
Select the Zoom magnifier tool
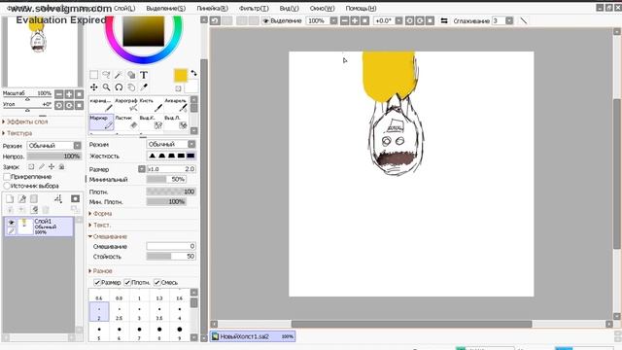click(106, 87)
